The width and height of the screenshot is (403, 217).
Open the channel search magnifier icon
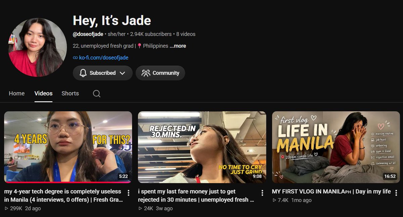pyautogui.click(x=97, y=94)
